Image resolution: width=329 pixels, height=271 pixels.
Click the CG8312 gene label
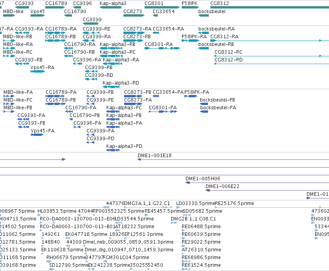pos(220,3)
